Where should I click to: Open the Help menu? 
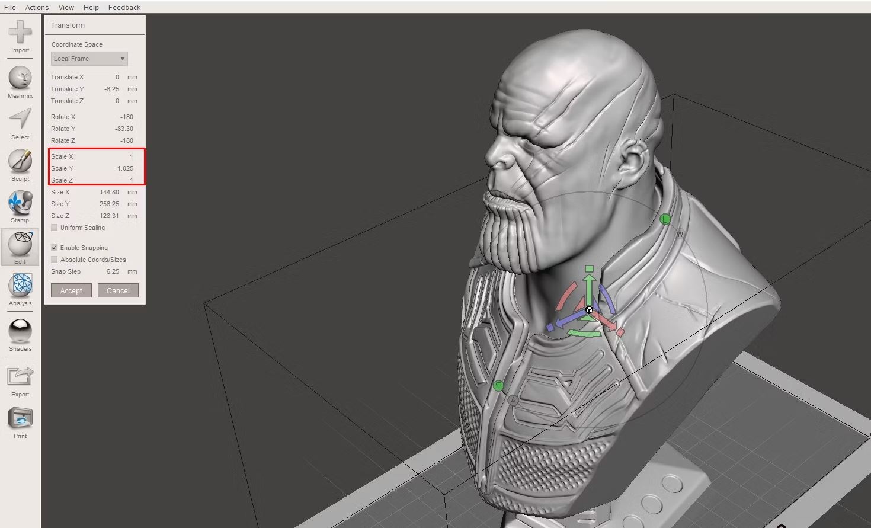point(91,7)
